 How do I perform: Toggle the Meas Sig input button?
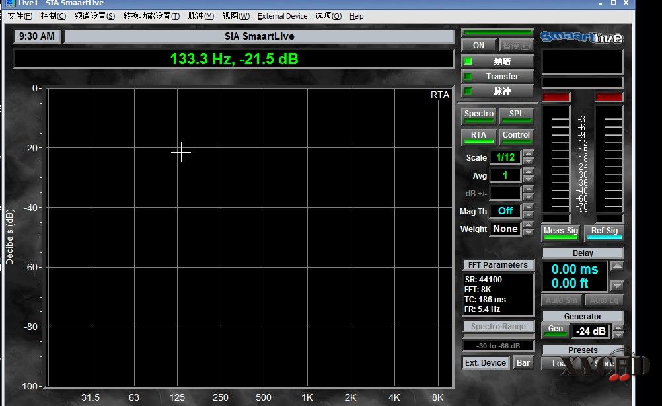561,232
